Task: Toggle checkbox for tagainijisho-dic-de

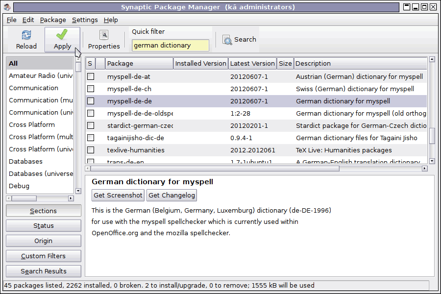Action: pos(91,138)
